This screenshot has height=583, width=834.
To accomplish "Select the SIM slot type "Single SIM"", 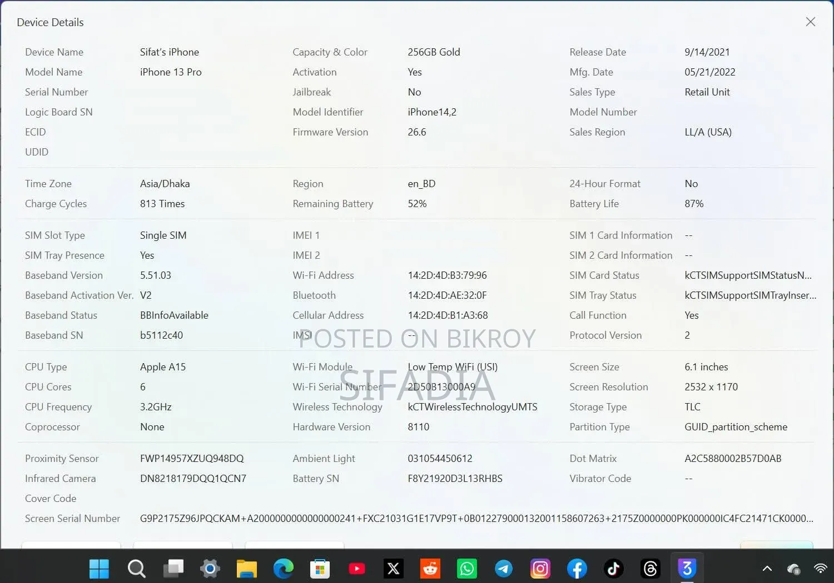I will (163, 235).
